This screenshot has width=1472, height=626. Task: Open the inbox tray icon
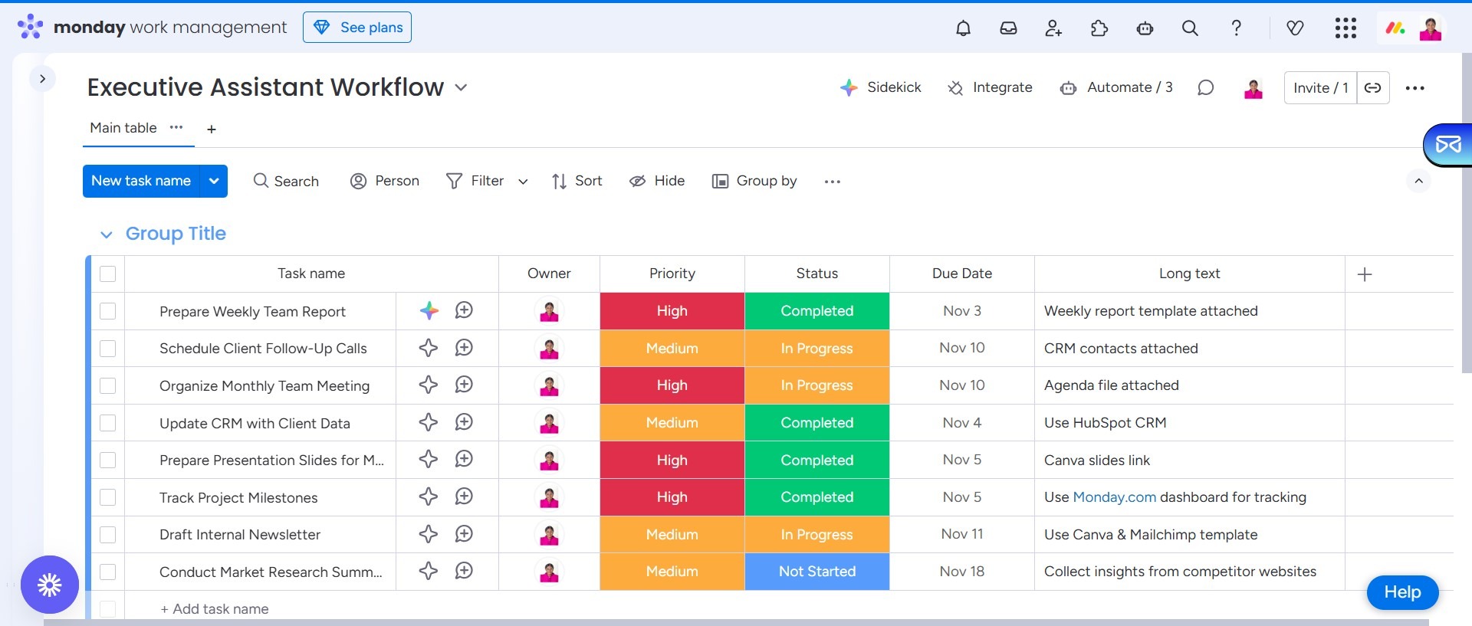(1008, 28)
